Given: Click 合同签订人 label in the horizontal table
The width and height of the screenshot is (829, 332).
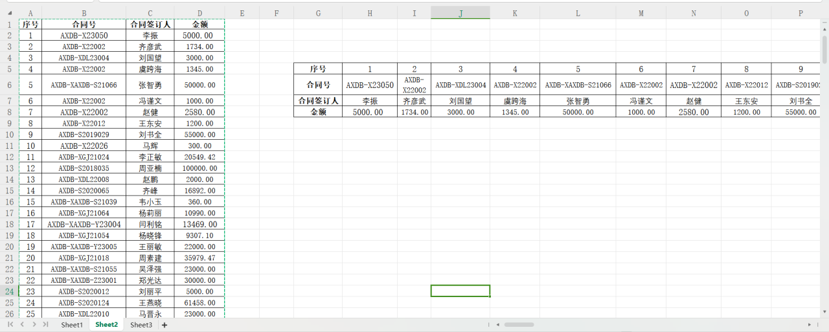Looking at the screenshot, I should tap(318, 101).
